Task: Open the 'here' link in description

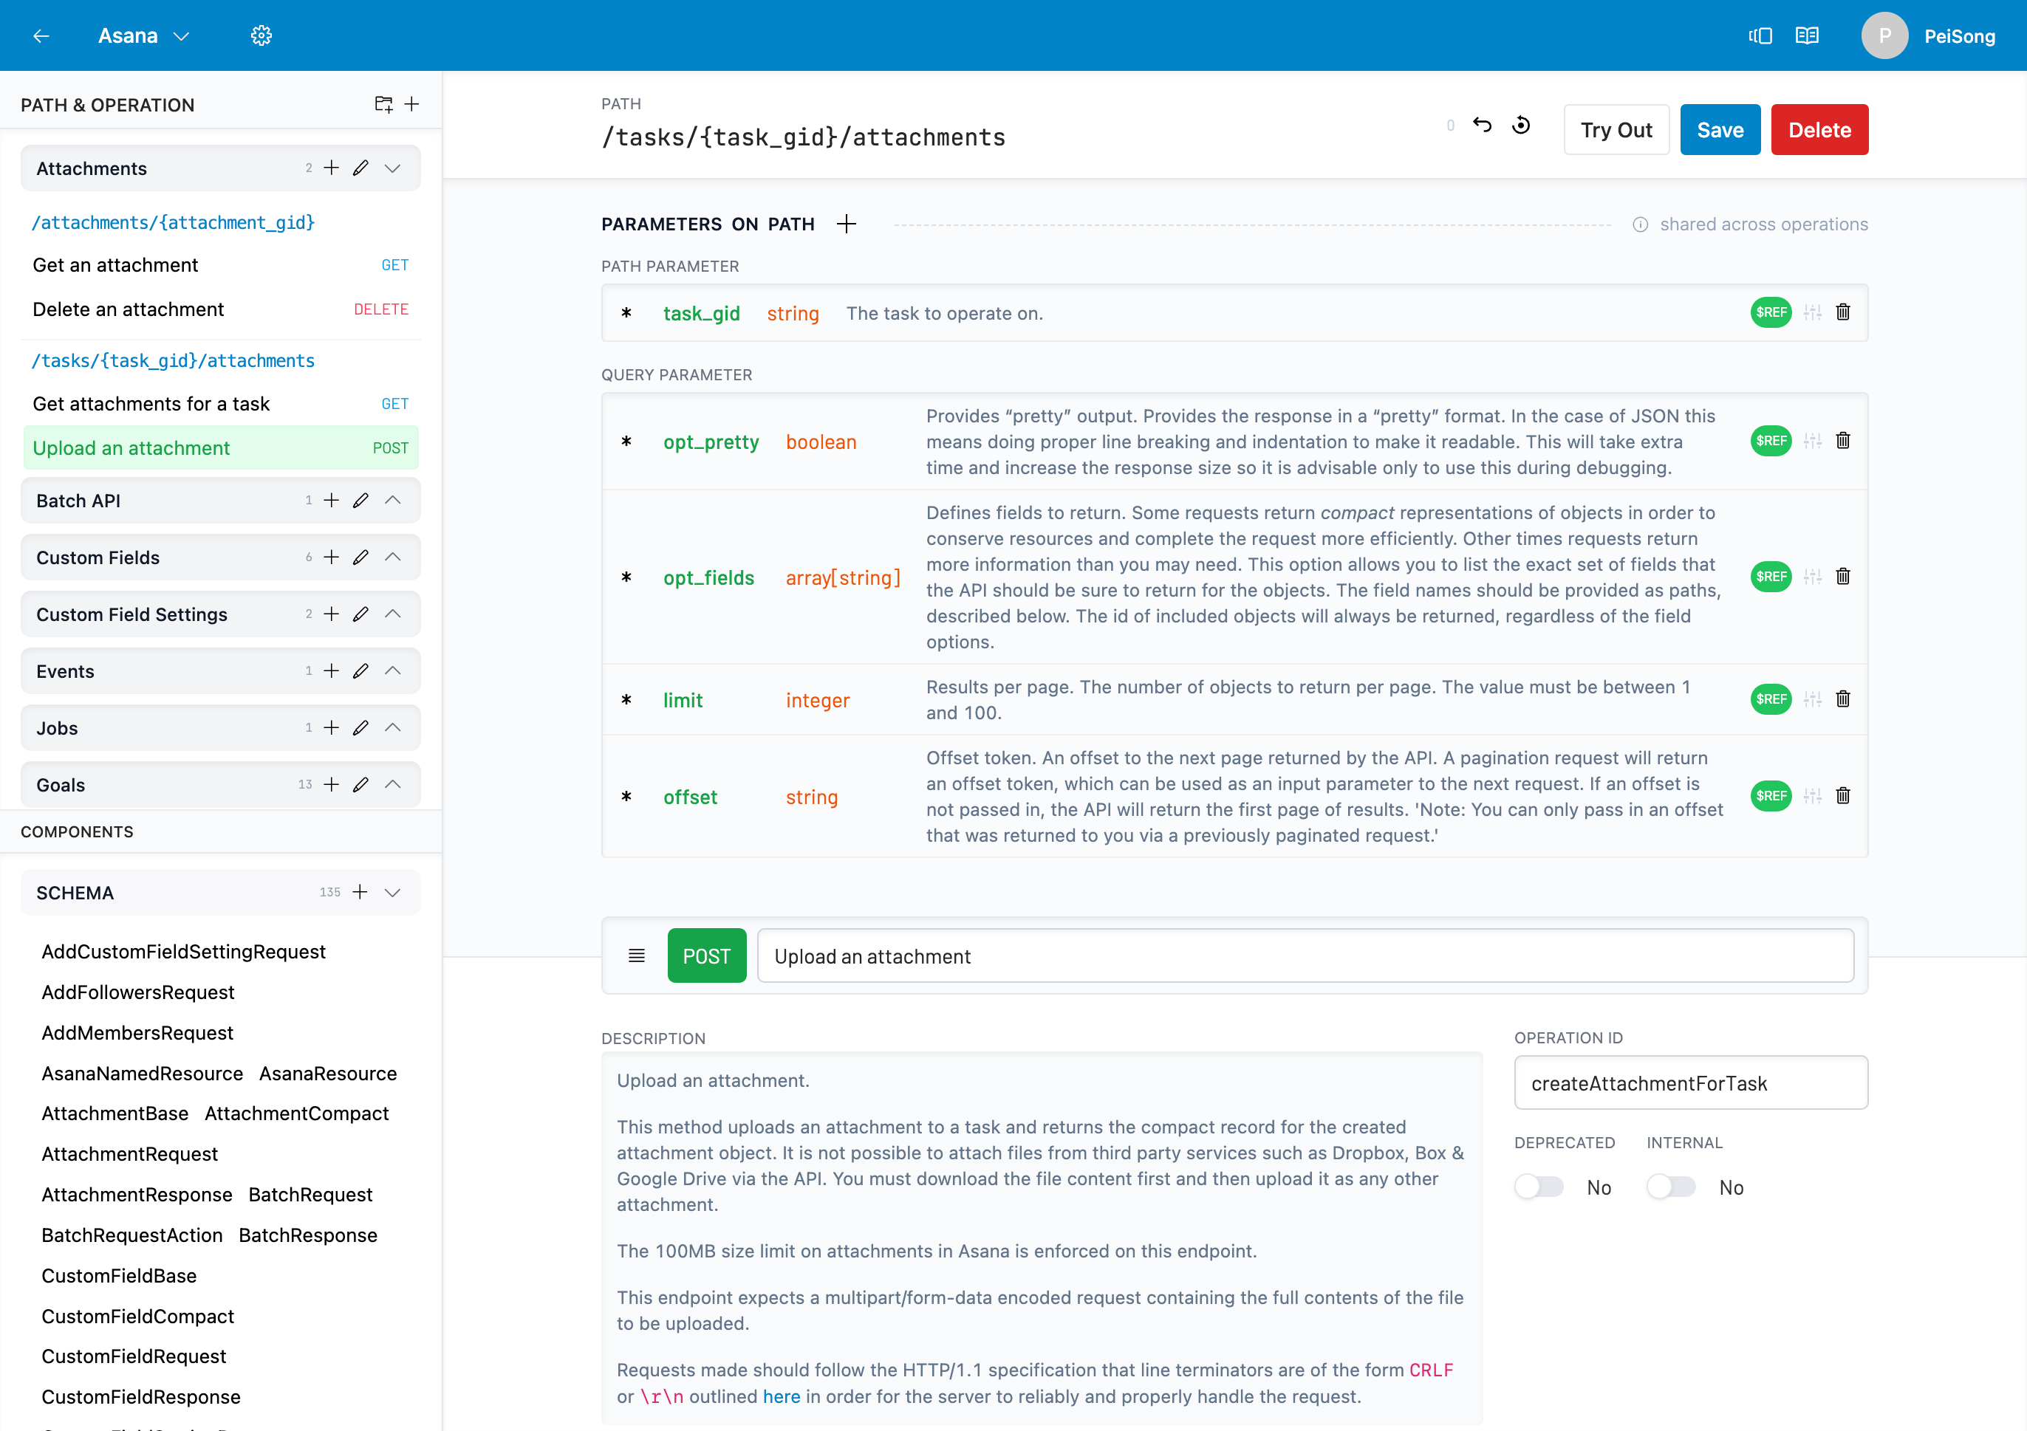Action: tap(782, 1396)
